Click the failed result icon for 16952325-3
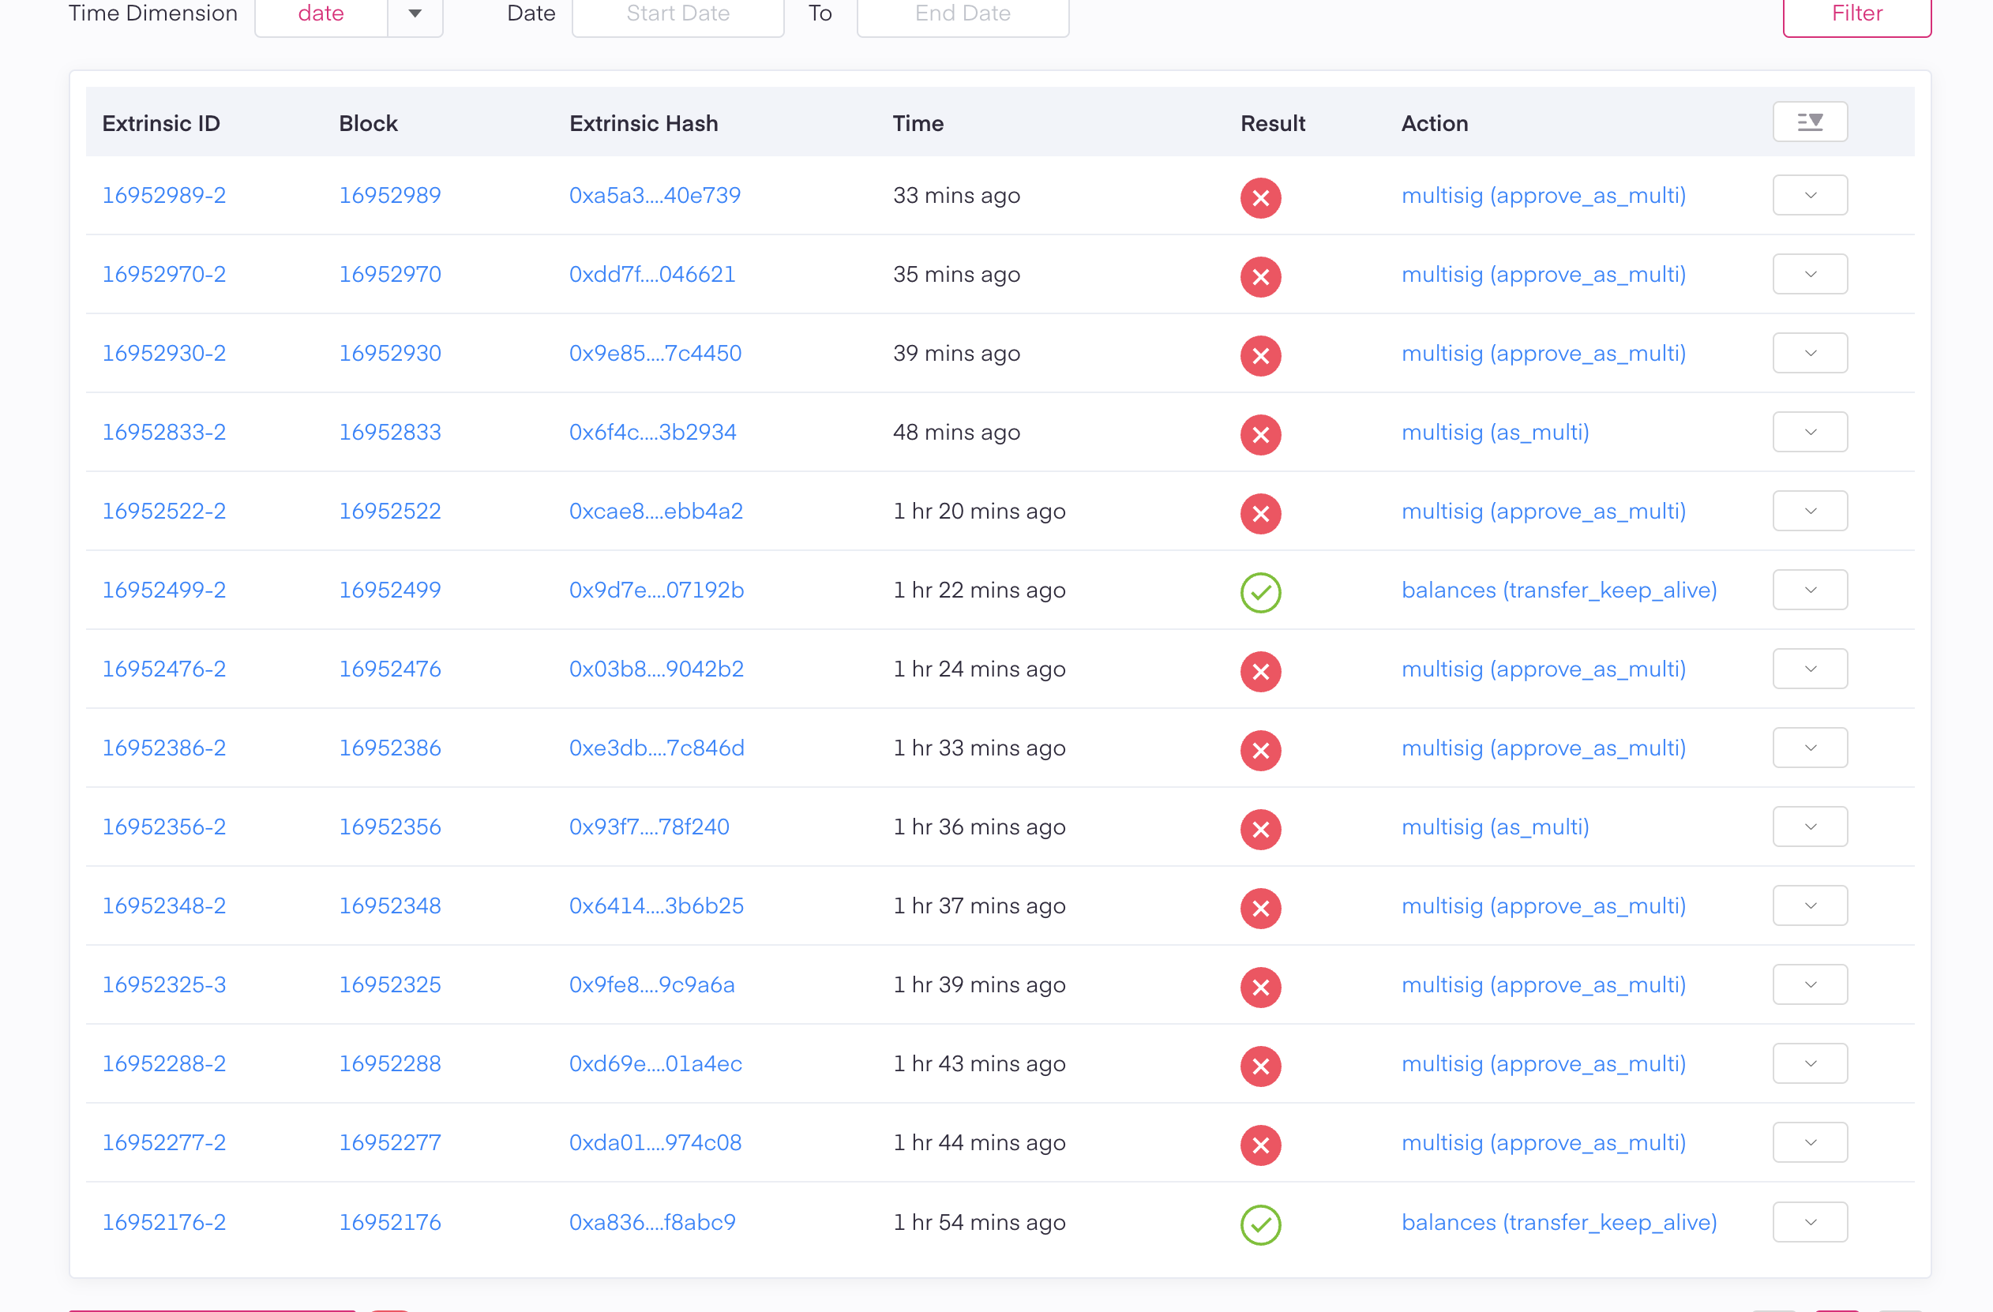Screen dimensions: 1993x1312 click(1260, 987)
